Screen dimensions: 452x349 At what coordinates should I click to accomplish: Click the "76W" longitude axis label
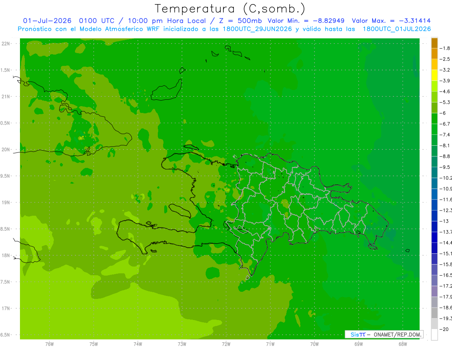[49, 344]
